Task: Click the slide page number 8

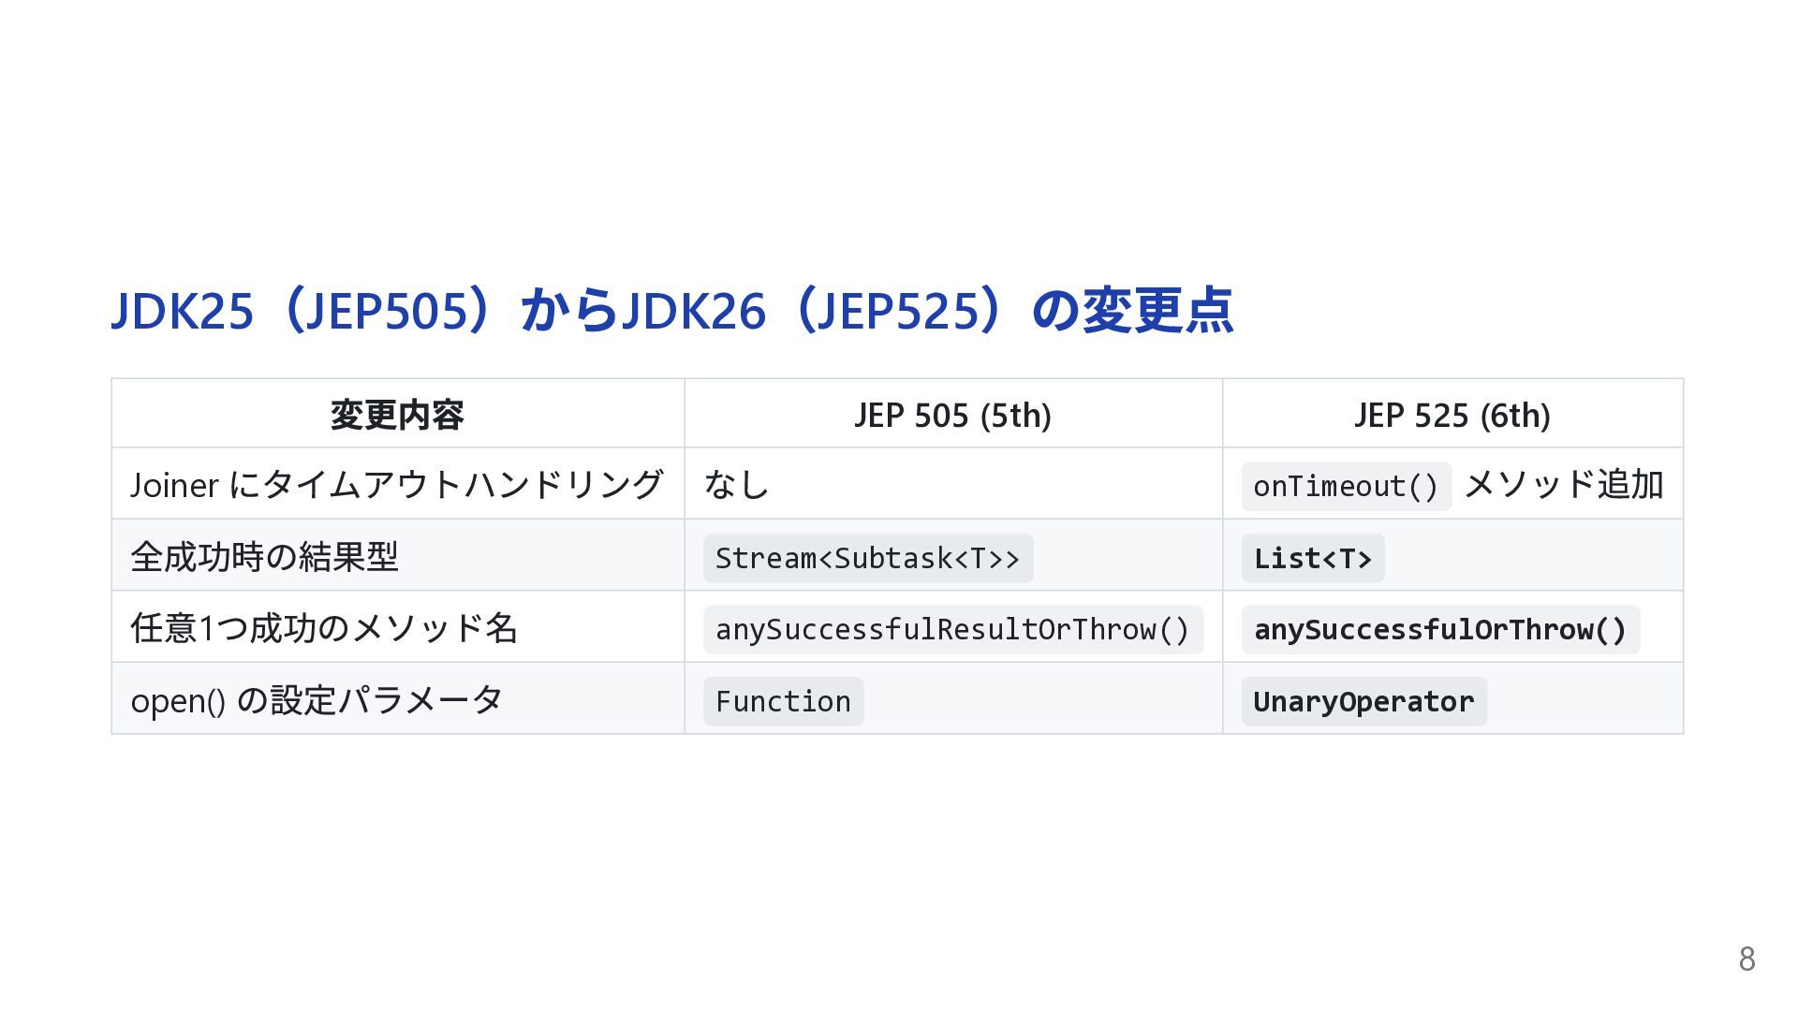Action: (1746, 960)
